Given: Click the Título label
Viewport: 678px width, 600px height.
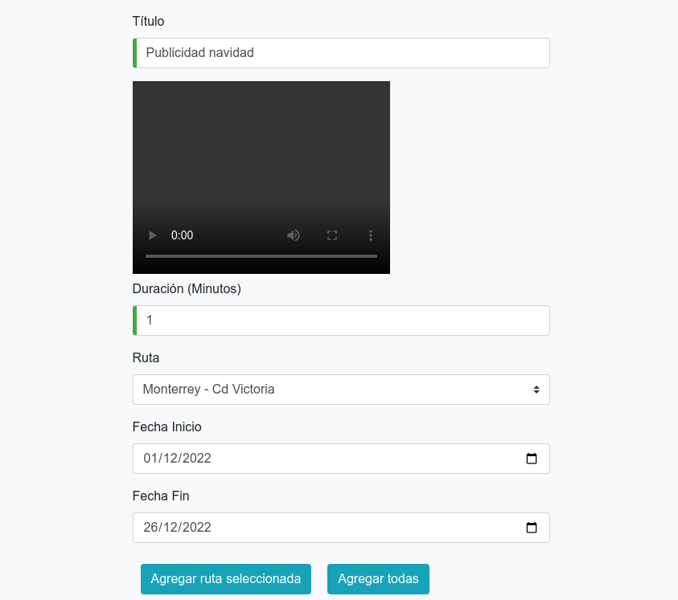Looking at the screenshot, I should tap(148, 21).
